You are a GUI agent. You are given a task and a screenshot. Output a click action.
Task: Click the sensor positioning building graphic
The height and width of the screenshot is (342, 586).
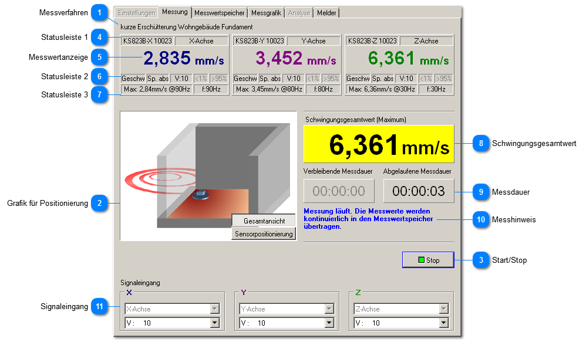coord(206,170)
